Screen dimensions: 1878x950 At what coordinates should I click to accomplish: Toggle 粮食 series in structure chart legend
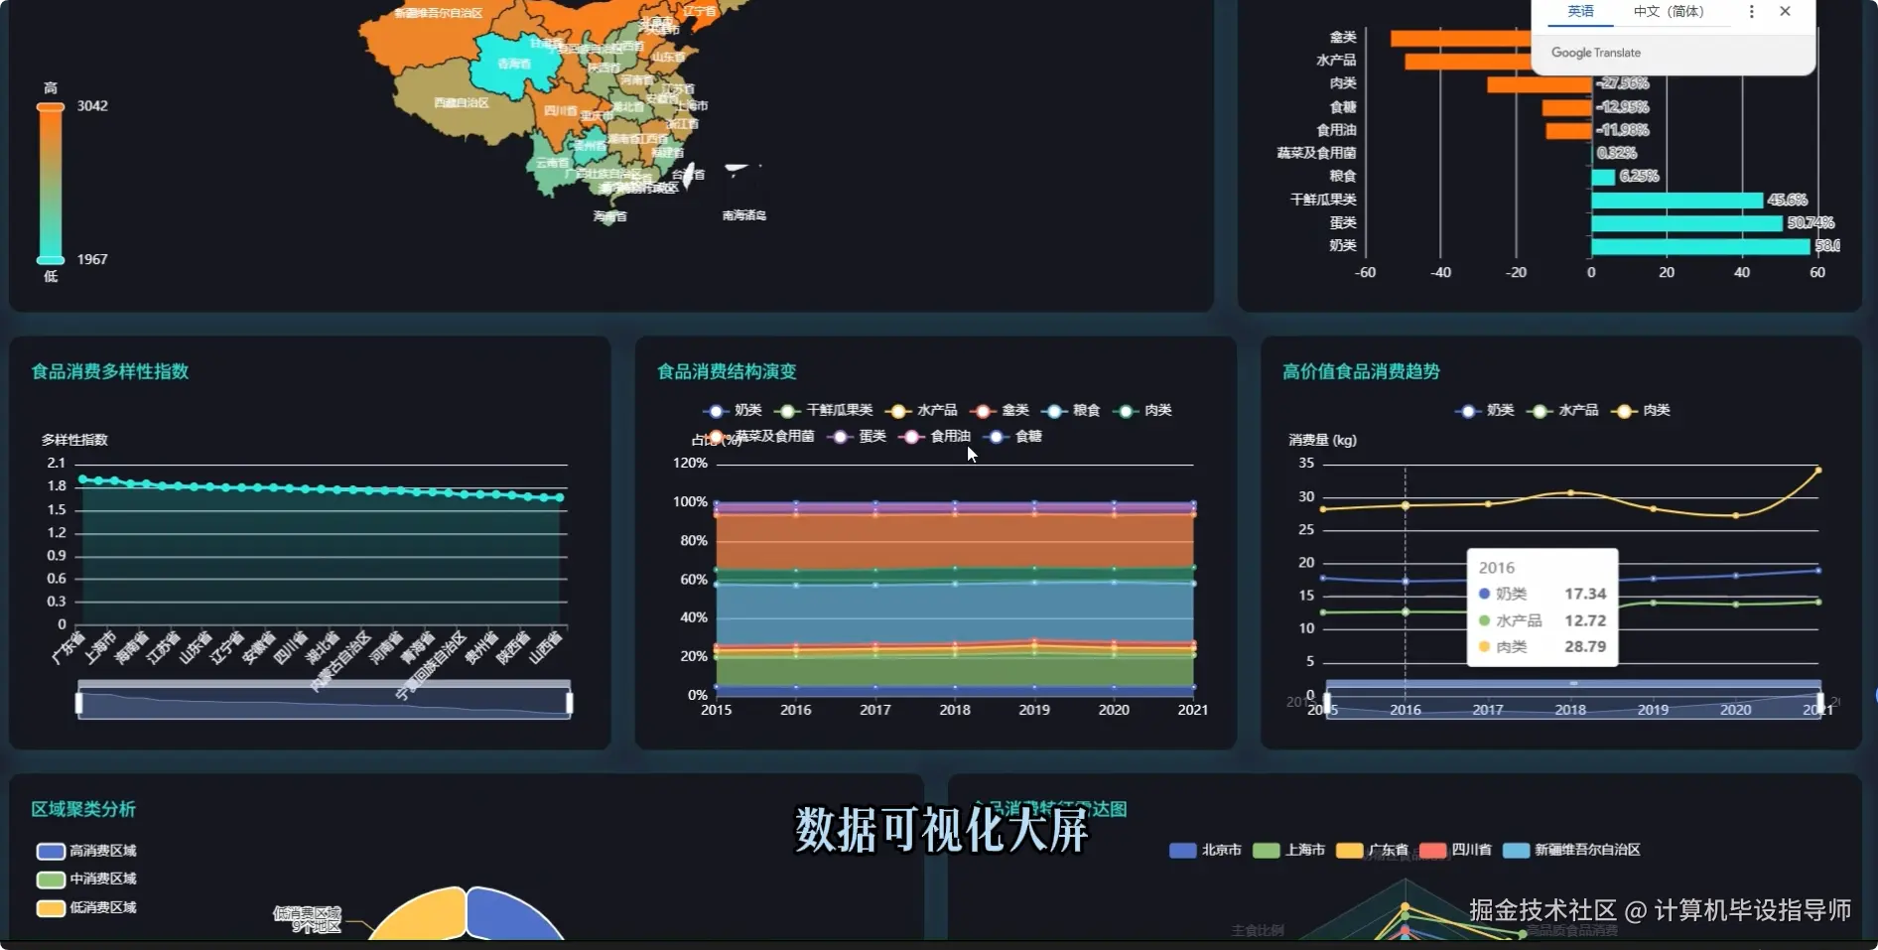click(1071, 410)
